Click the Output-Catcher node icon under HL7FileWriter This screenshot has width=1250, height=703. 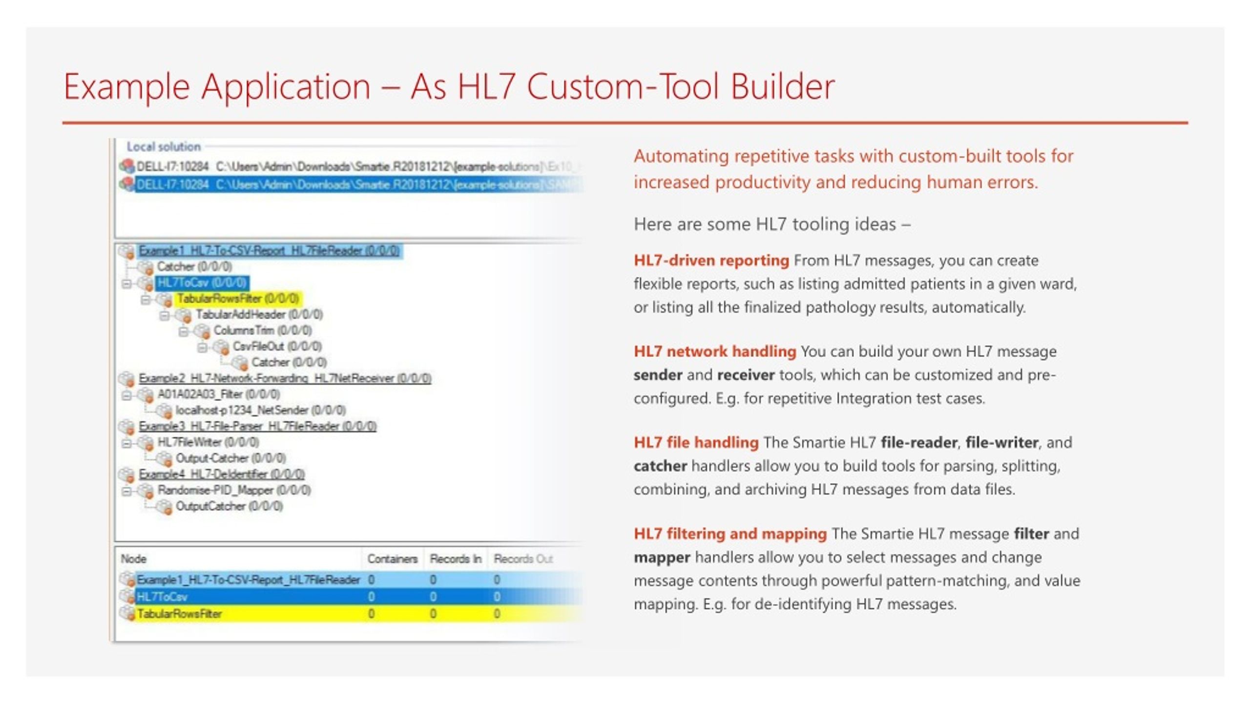pyautogui.click(x=164, y=459)
